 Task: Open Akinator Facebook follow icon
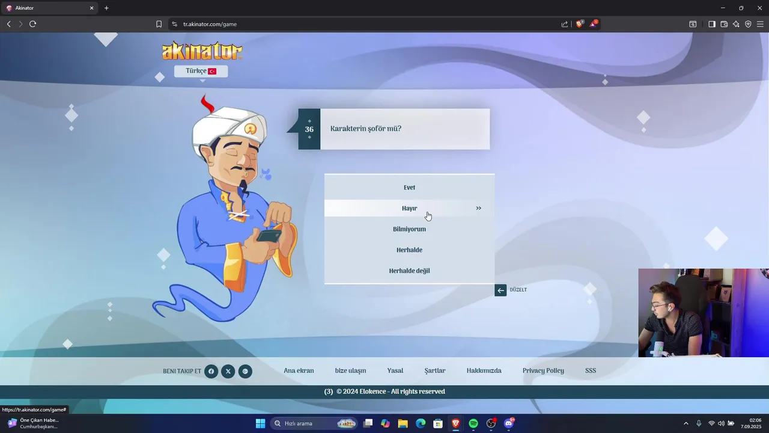(211, 371)
